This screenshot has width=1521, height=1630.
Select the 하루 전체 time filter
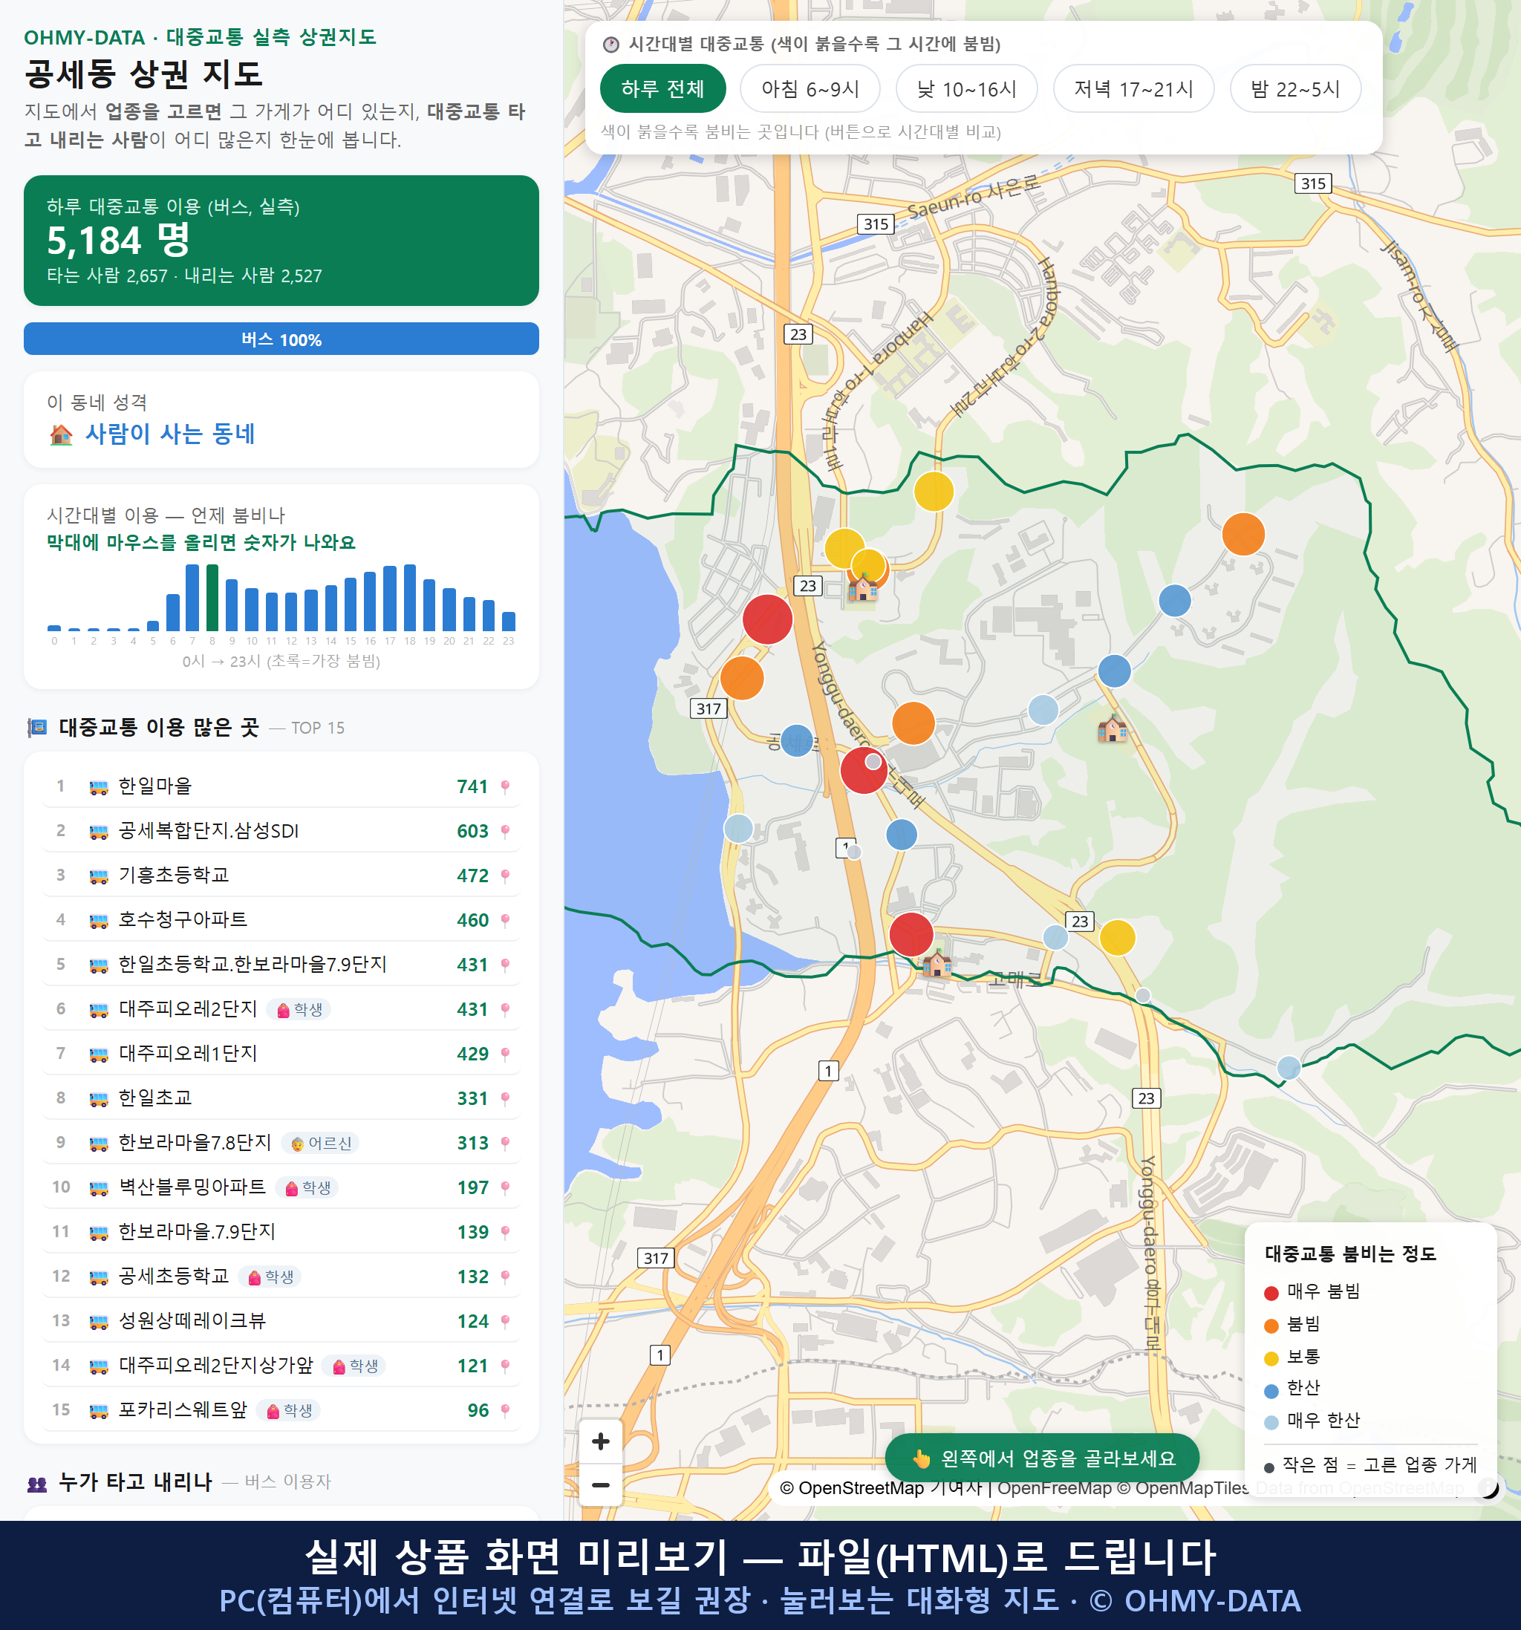(x=662, y=88)
